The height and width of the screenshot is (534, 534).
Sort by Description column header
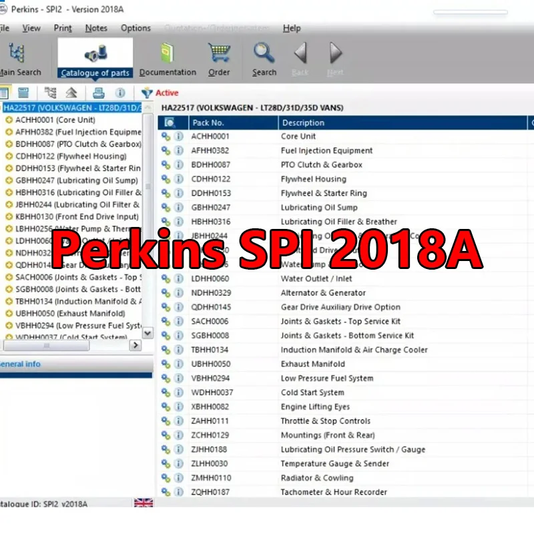tap(403, 123)
